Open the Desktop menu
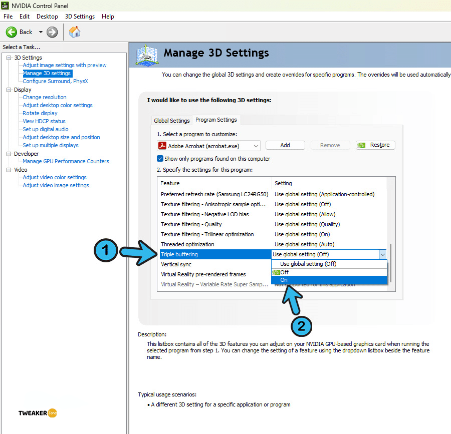451x434 pixels. click(47, 17)
